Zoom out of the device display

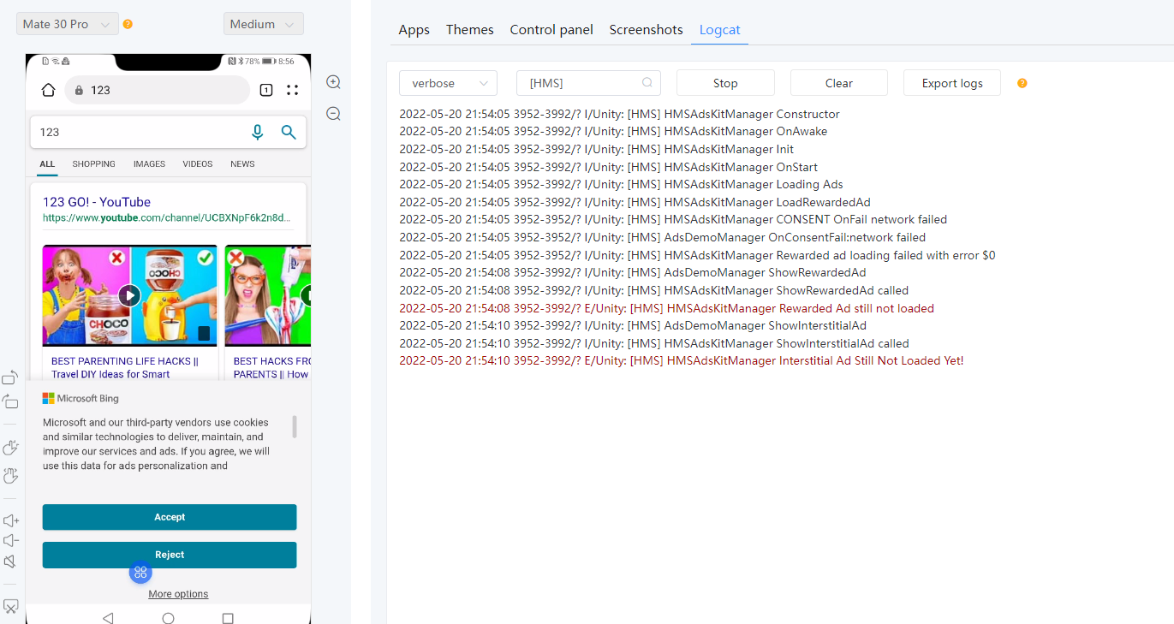pos(333,113)
